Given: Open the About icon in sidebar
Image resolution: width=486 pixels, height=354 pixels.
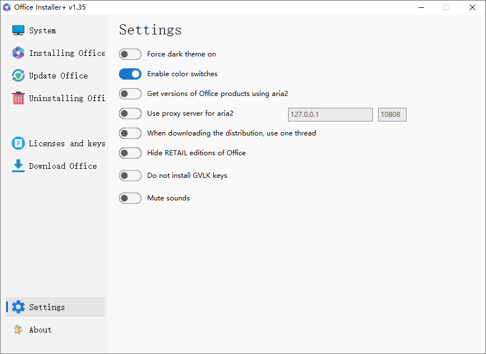Looking at the screenshot, I should pyautogui.click(x=18, y=330).
